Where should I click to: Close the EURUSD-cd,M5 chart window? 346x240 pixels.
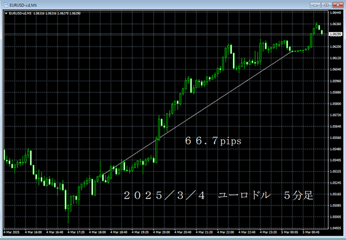(x=337, y=5)
